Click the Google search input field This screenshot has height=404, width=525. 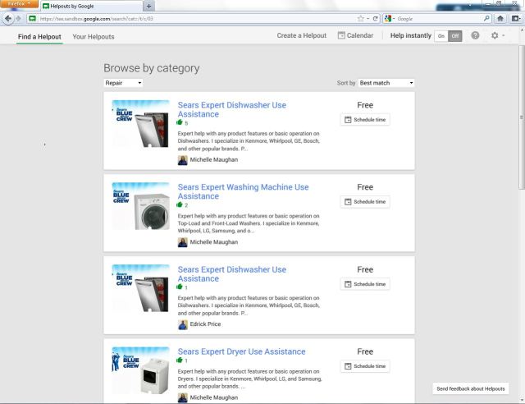[439, 18]
